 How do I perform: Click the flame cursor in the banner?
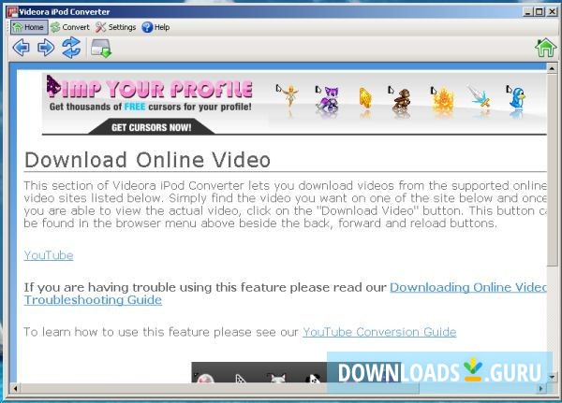pyautogui.click(x=442, y=98)
